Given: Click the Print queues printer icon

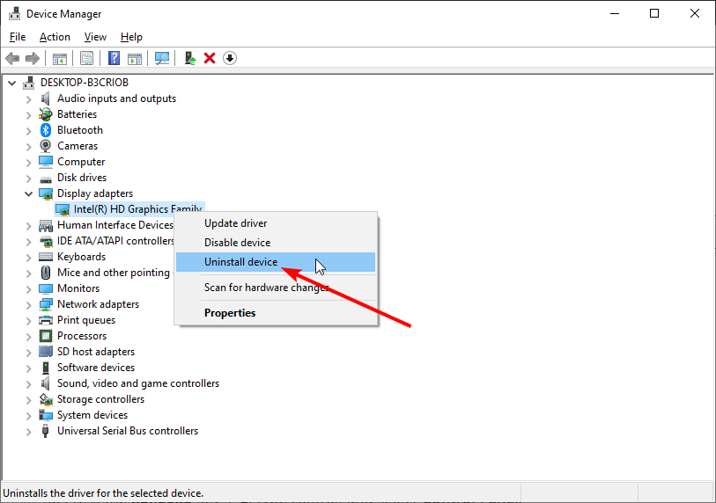Looking at the screenshot, I should tap(46, 320).
